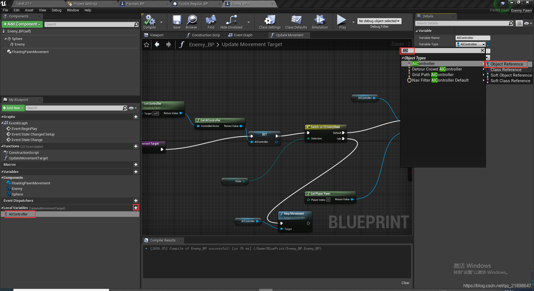Add new local variable plus button
The height and width of the screenshot is (291, 534).
(136, 208)
